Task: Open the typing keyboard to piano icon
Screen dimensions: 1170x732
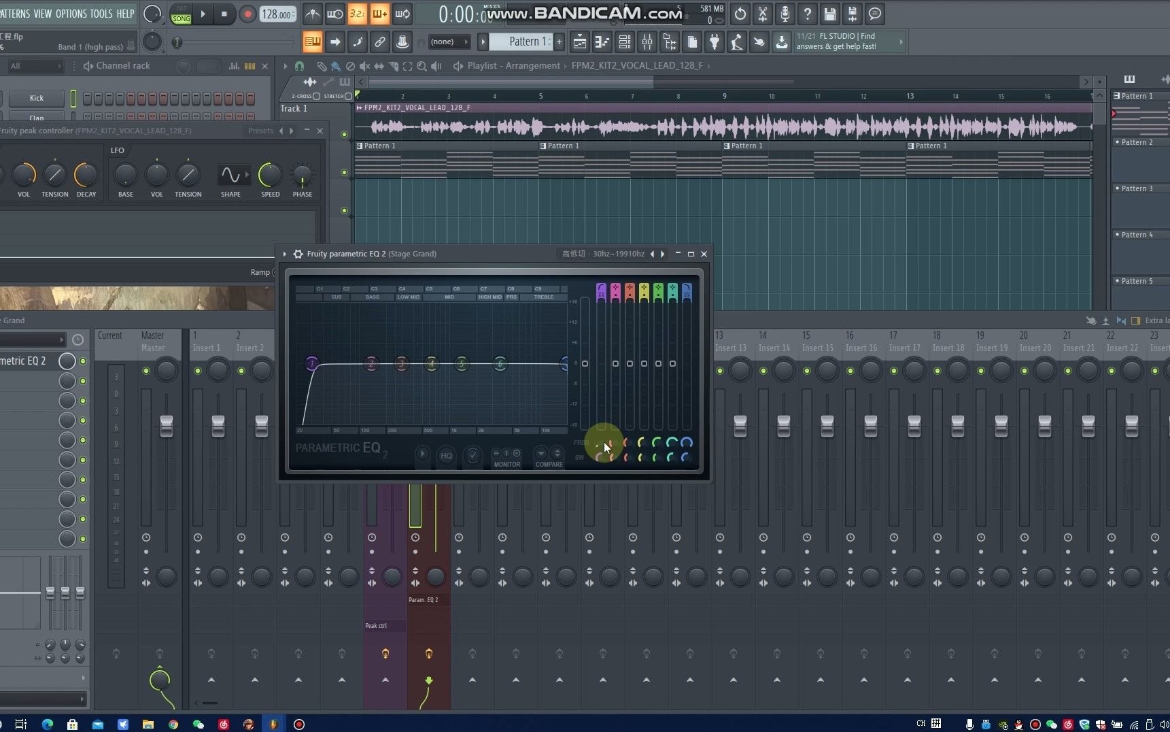Action: coord(313,42)
